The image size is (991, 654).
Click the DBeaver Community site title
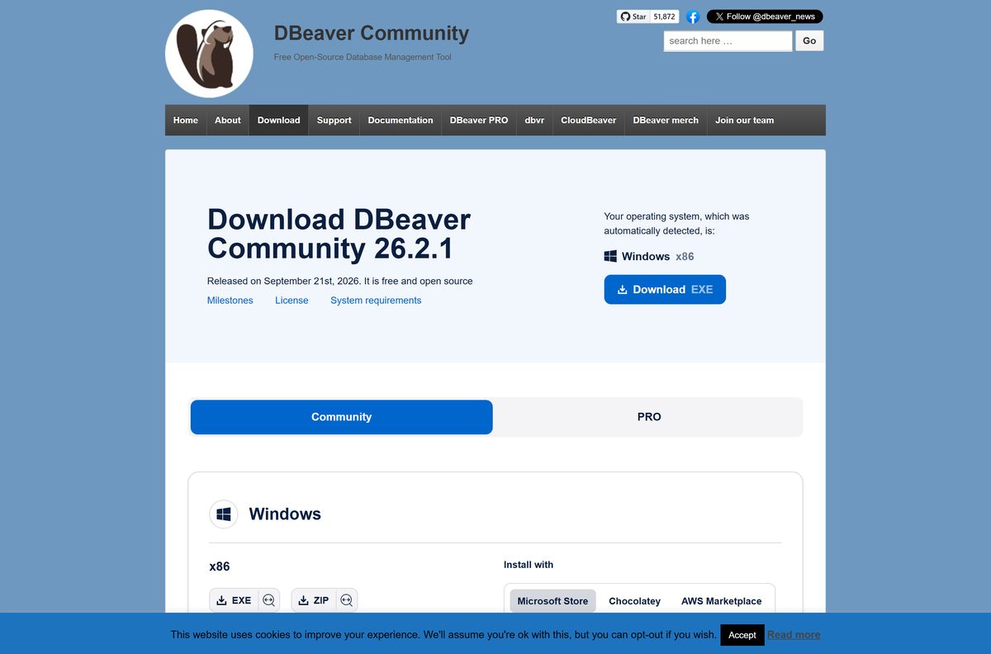point(372,33)
